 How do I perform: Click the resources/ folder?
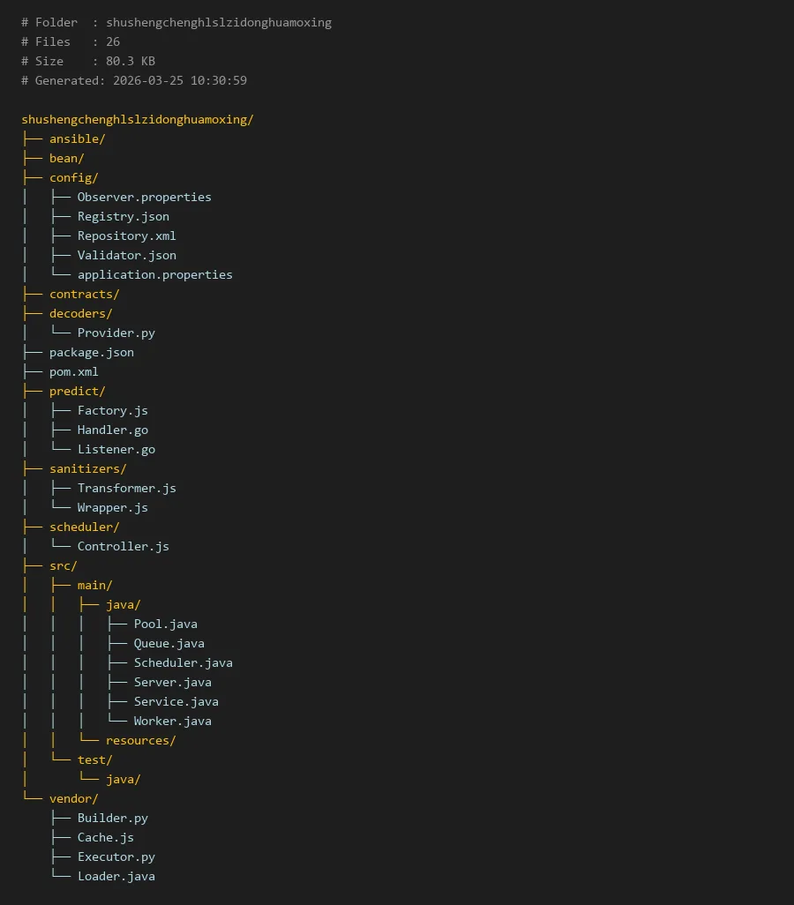[x=140, y=740]
